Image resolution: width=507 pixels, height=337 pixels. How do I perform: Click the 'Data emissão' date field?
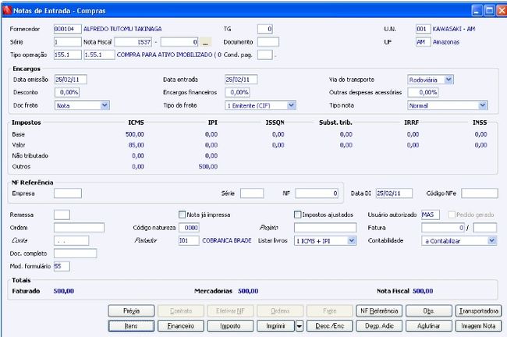pos(71,80)
